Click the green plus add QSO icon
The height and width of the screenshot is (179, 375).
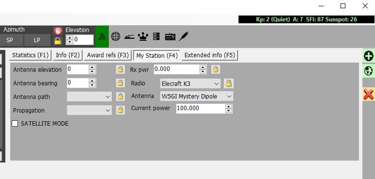[369, 56]
